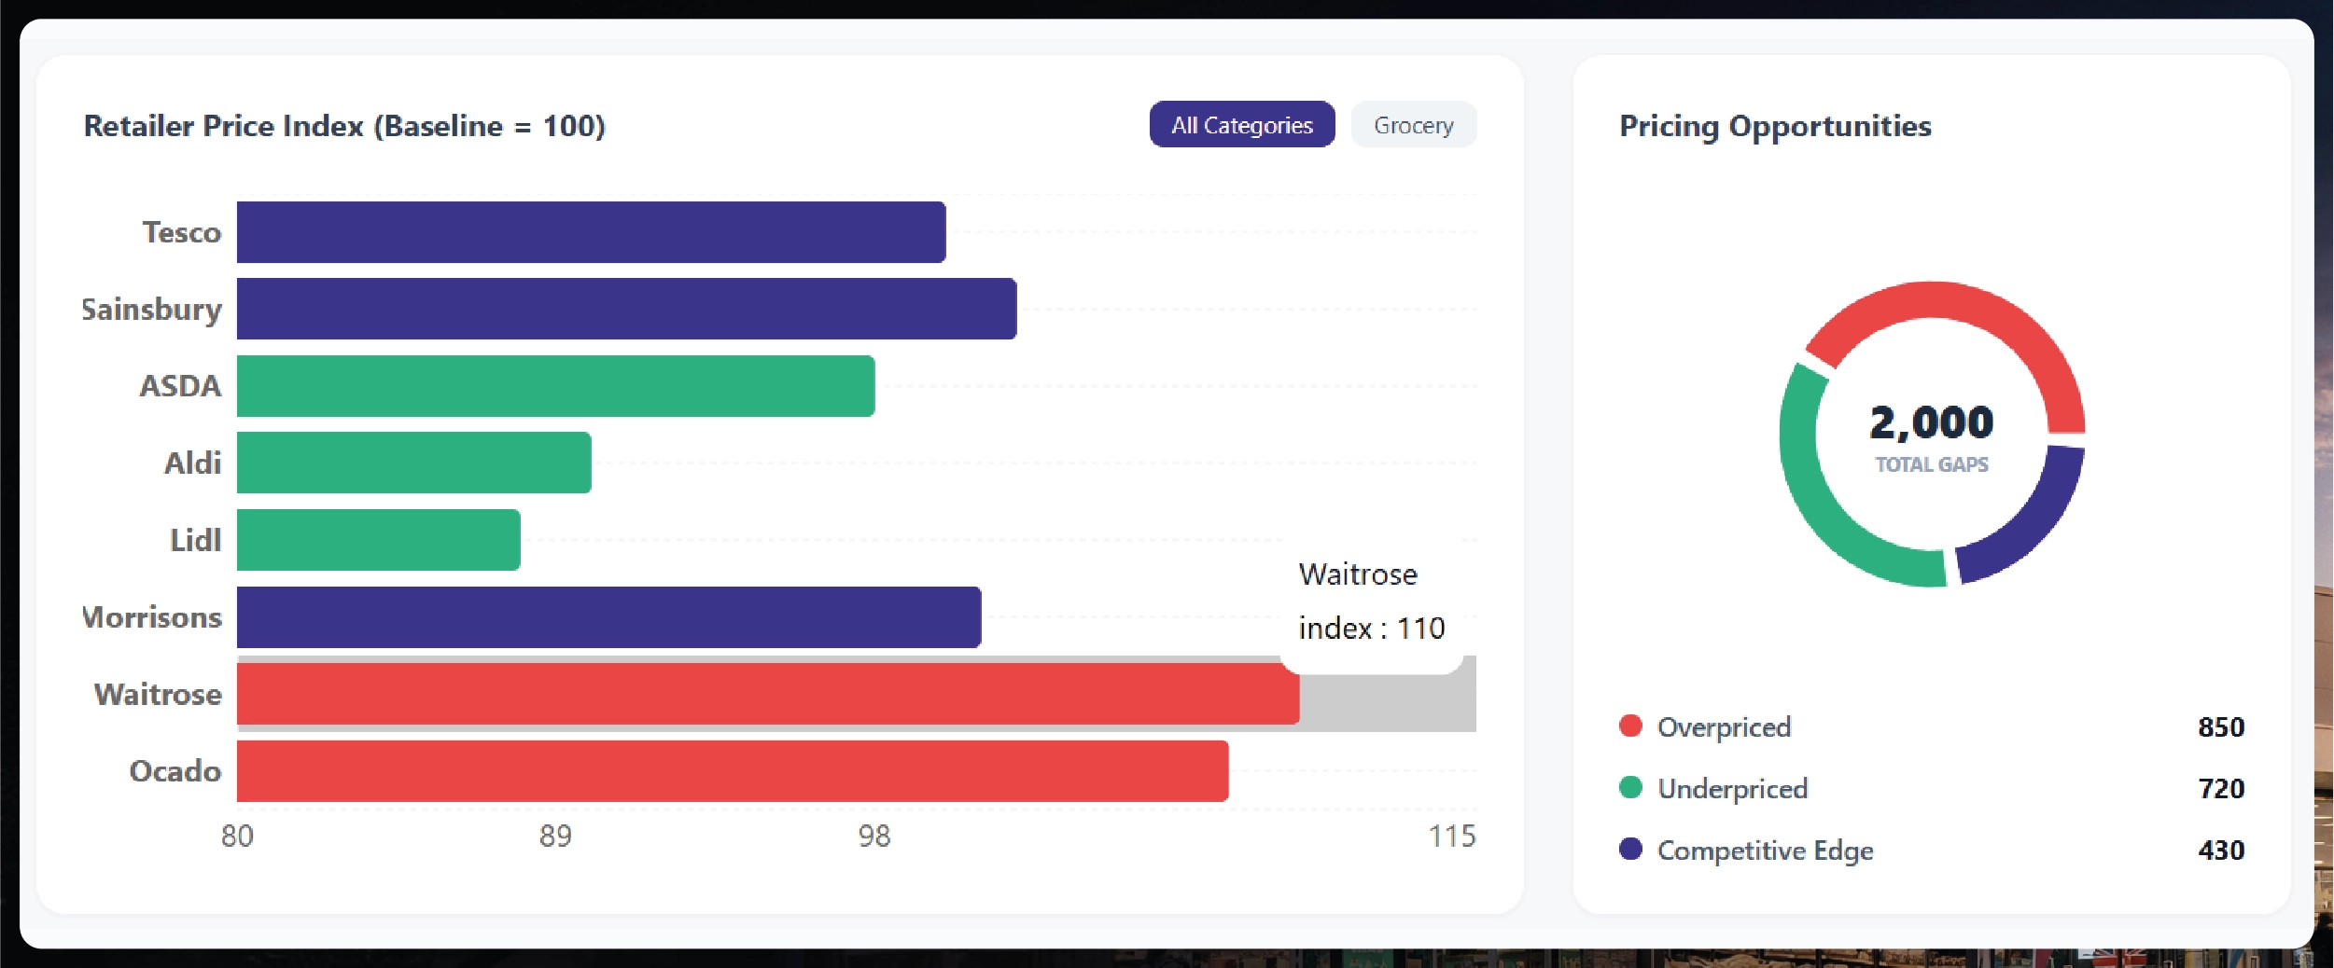Click the purple Competitive Edge legend dot
This screenshot has height=968, width=2334.
[1630, 850]
